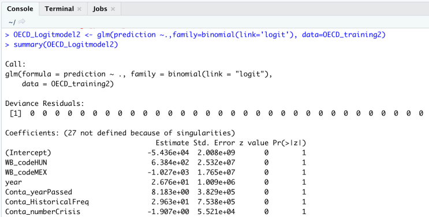Click the Call: output line
Image resolution: width=429 pixels, height=217 pixels.
pos(16,64)
